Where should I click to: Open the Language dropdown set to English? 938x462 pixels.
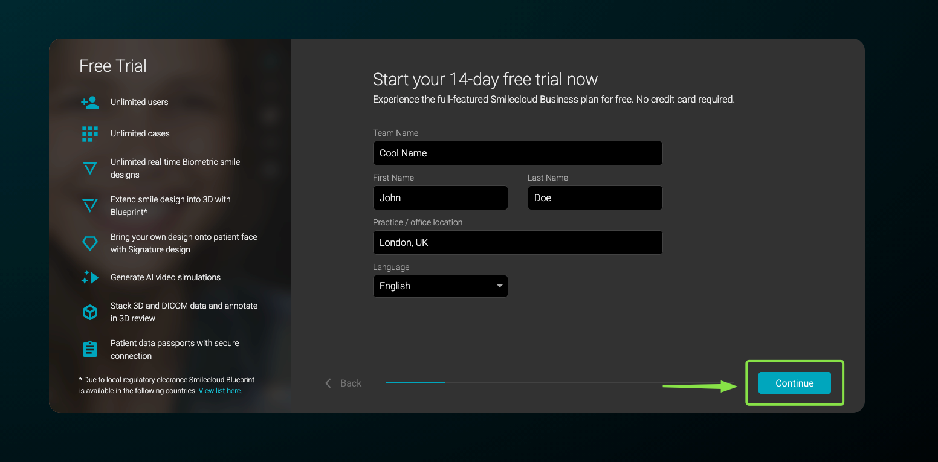point(441,286)
